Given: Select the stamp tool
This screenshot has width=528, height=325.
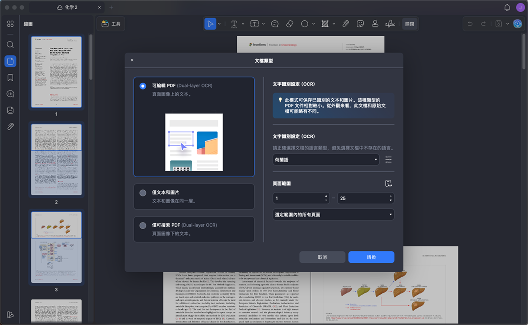Looking at the screenshot, I should [x=375, y=24].
